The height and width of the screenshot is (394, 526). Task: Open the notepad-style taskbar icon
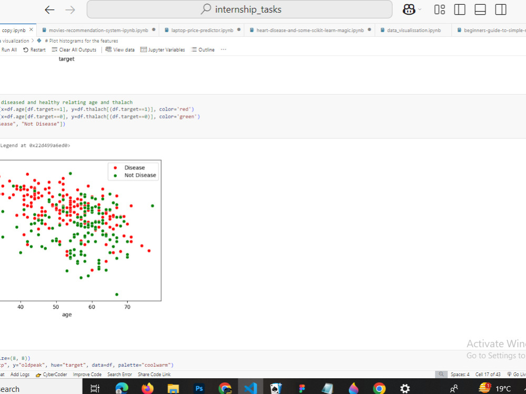pyautogui.click(x=327, y=389)
